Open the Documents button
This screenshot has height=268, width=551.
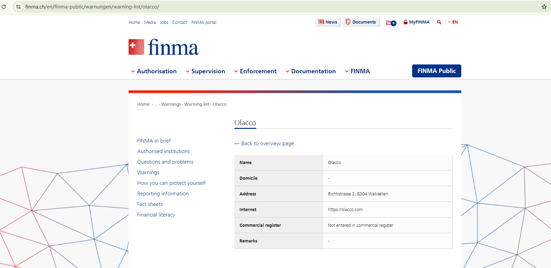[x=361, y=22]
